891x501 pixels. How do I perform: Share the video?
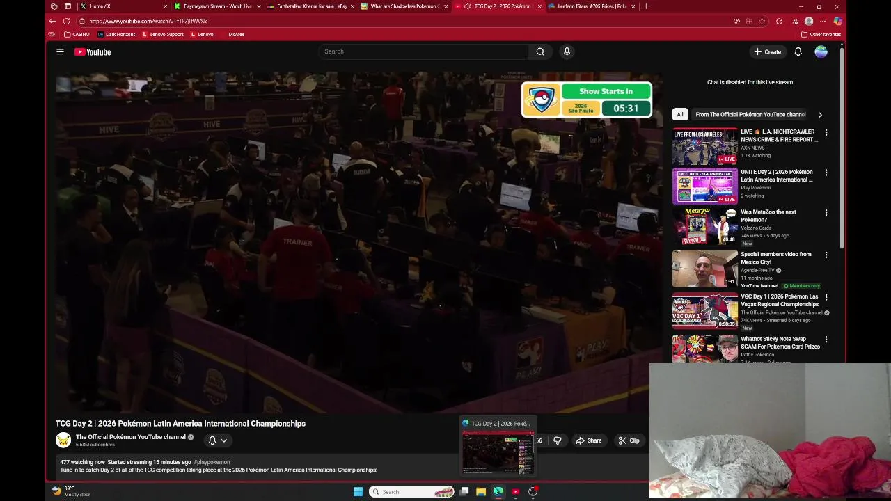[x=589, y=440]
